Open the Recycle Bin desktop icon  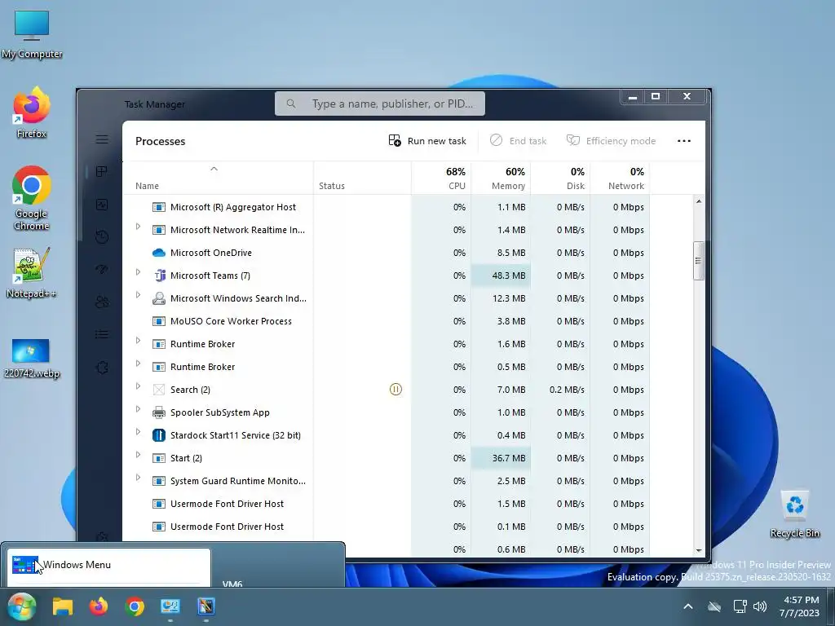click(x=794, y=514)
